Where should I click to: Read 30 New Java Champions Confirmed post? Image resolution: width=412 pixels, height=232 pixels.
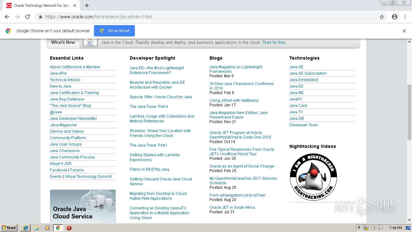point(241,86)
